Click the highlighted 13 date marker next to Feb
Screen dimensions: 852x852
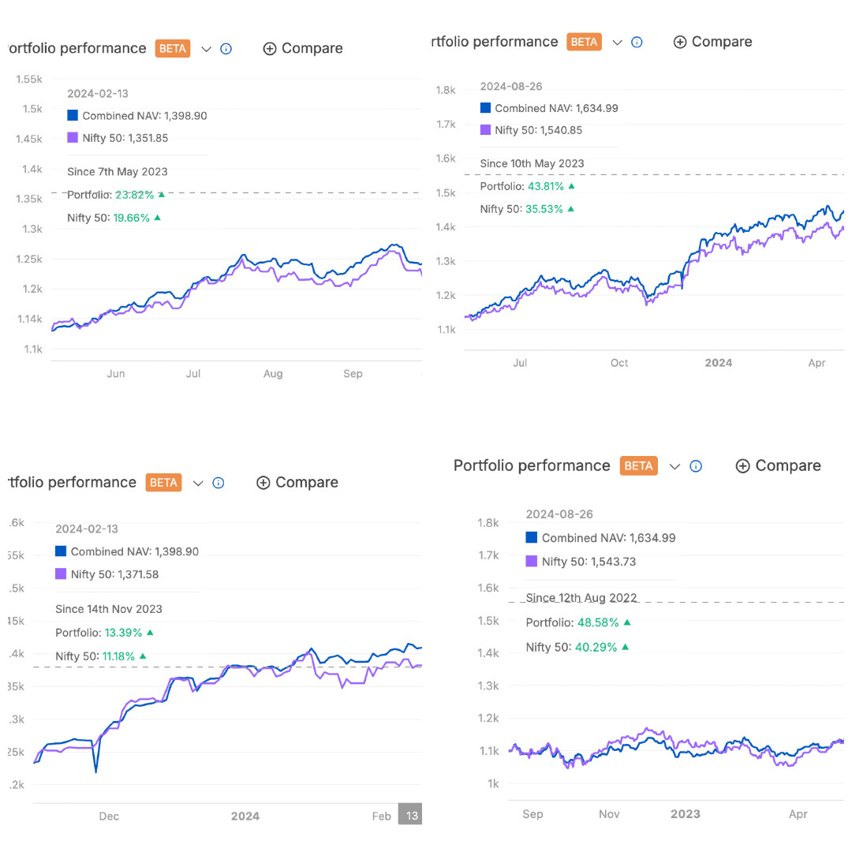(409, 816)
